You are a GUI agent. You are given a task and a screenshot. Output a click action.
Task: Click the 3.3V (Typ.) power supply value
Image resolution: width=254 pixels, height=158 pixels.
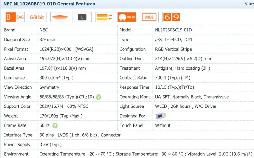pos(51,145)
